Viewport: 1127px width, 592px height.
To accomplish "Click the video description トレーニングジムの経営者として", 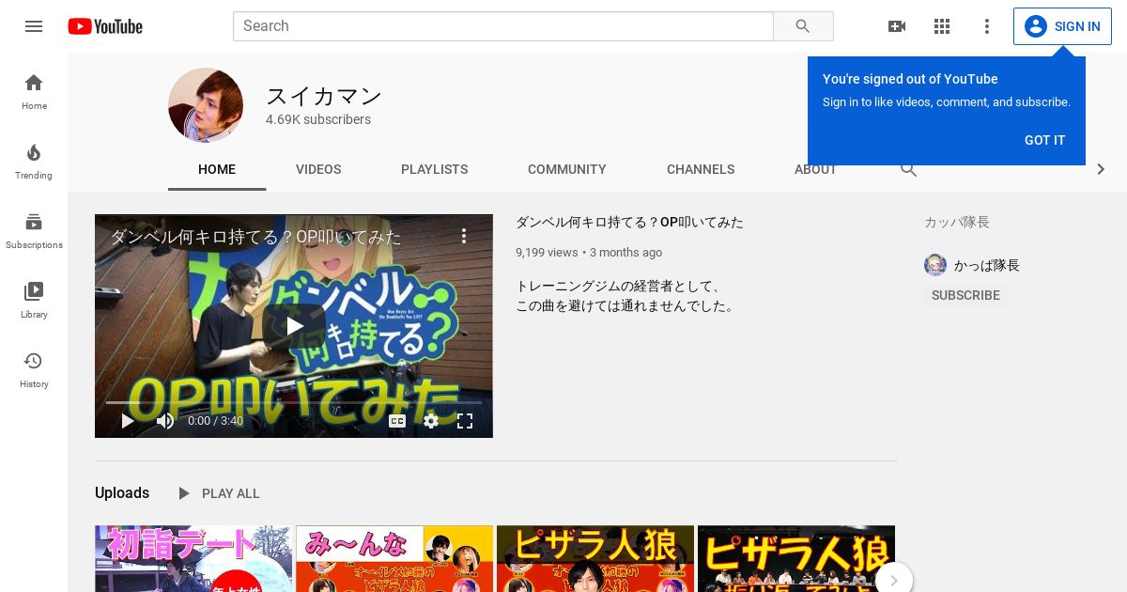I will [625, 296].
